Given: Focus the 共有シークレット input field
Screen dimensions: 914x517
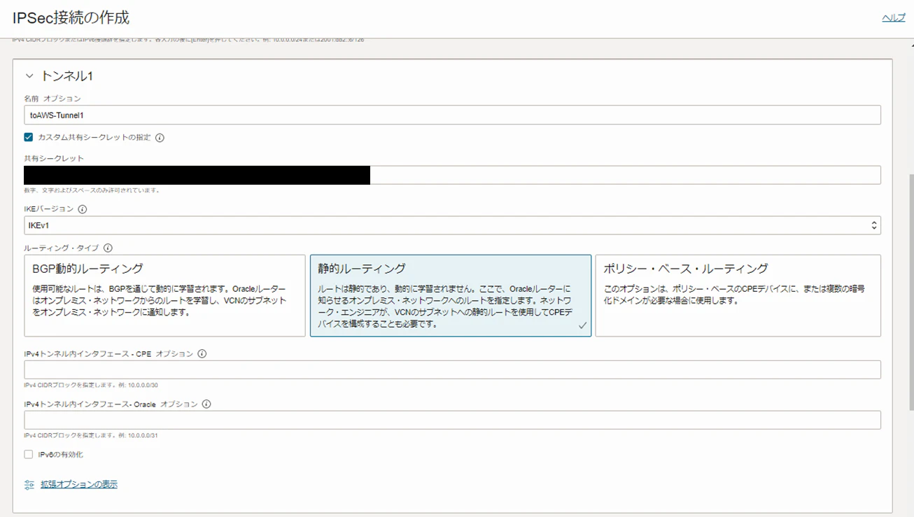Looking at the screenshot, I should 452,175.
